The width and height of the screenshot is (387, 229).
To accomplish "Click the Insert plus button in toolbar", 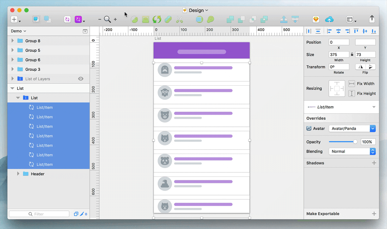I will point(14,20).
